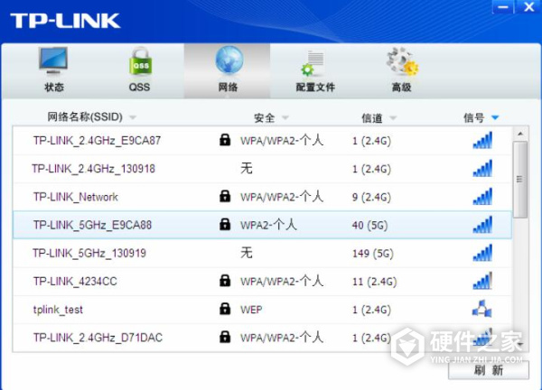Toggle 信号 column sort arrow
Screen dimensions: 542x390
pos(495,117)
